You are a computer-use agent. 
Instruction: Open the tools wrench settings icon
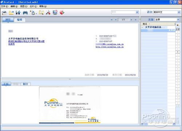(x=48, y=12)
